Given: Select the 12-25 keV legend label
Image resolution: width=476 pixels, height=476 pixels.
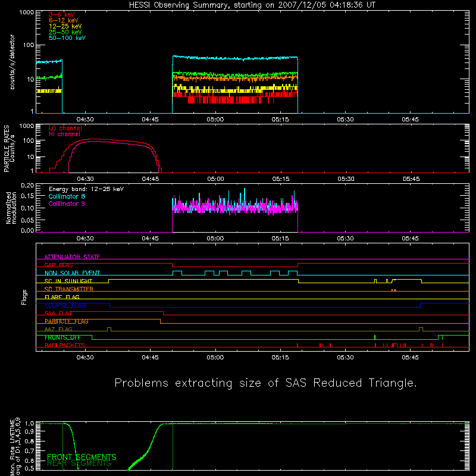Looking at the screenshot, I should (x=65, y=26).
